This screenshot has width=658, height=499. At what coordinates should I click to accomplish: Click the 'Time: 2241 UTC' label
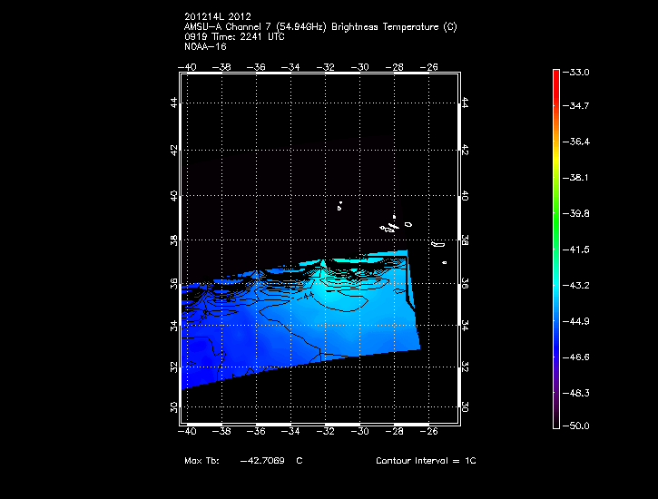(x=240, y=37)
